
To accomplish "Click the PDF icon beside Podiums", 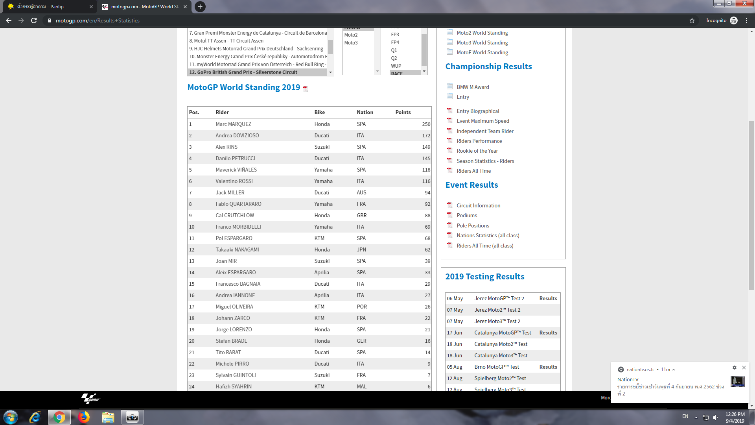I will (450, 215).
